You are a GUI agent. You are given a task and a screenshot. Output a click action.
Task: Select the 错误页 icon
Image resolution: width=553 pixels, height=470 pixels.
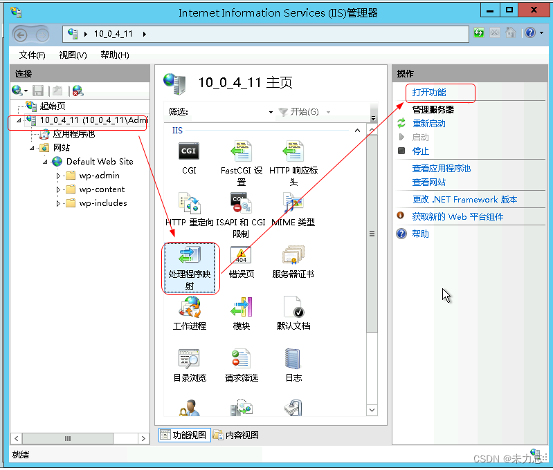click(x=241, y=255)
